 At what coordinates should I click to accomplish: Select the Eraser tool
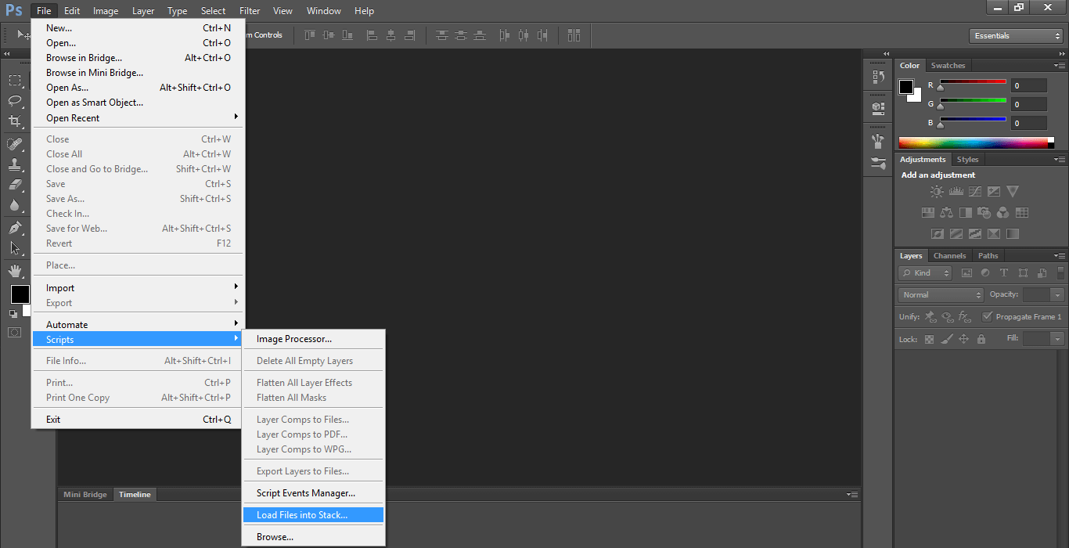pos(15,185)
